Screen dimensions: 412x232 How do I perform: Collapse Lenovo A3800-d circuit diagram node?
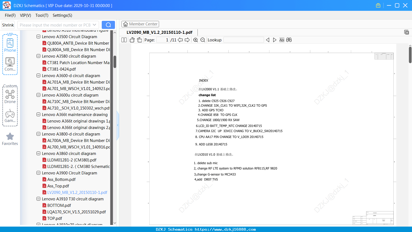click(x=38, y=134)
